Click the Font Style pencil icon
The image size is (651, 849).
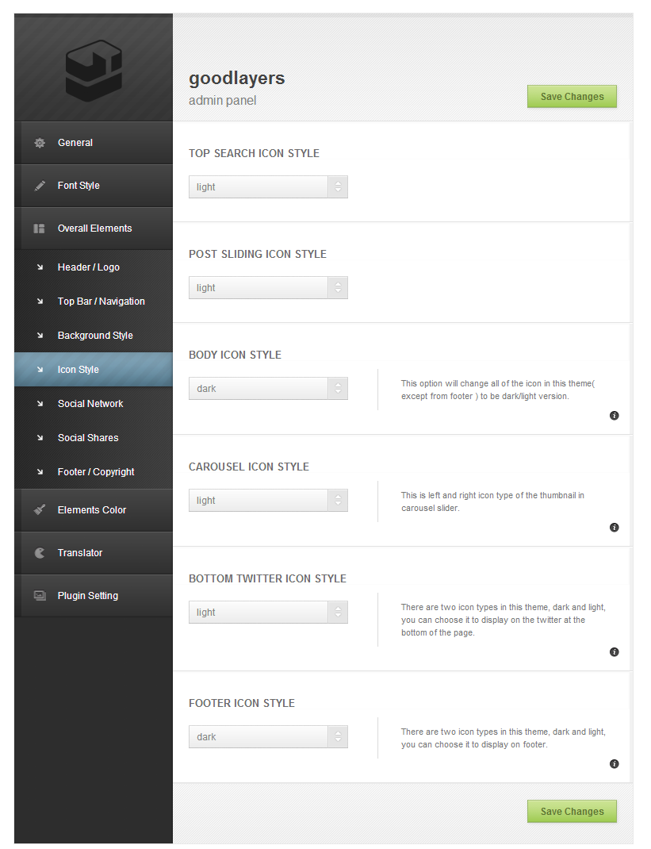click(40, 186)
